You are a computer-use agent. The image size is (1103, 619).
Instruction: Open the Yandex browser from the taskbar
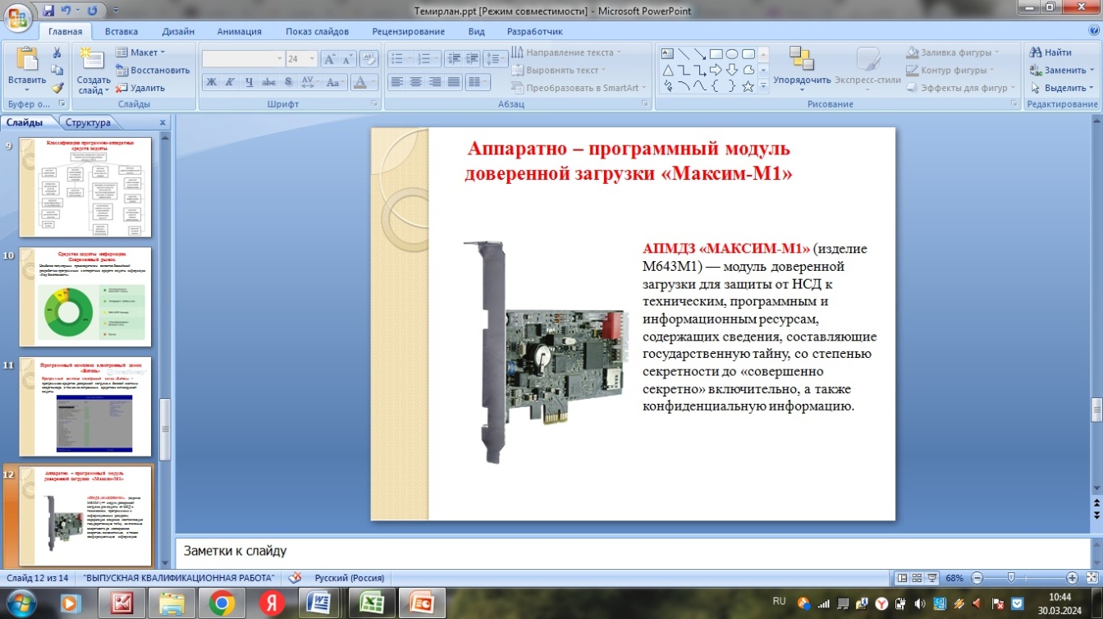point(272,603)
